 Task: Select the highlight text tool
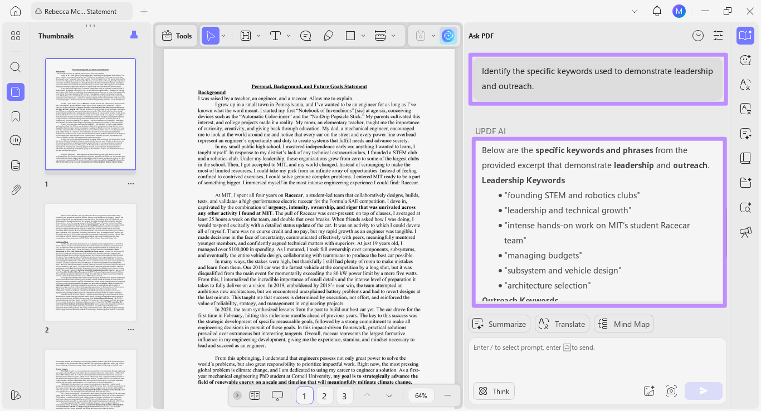coord(246,36)
